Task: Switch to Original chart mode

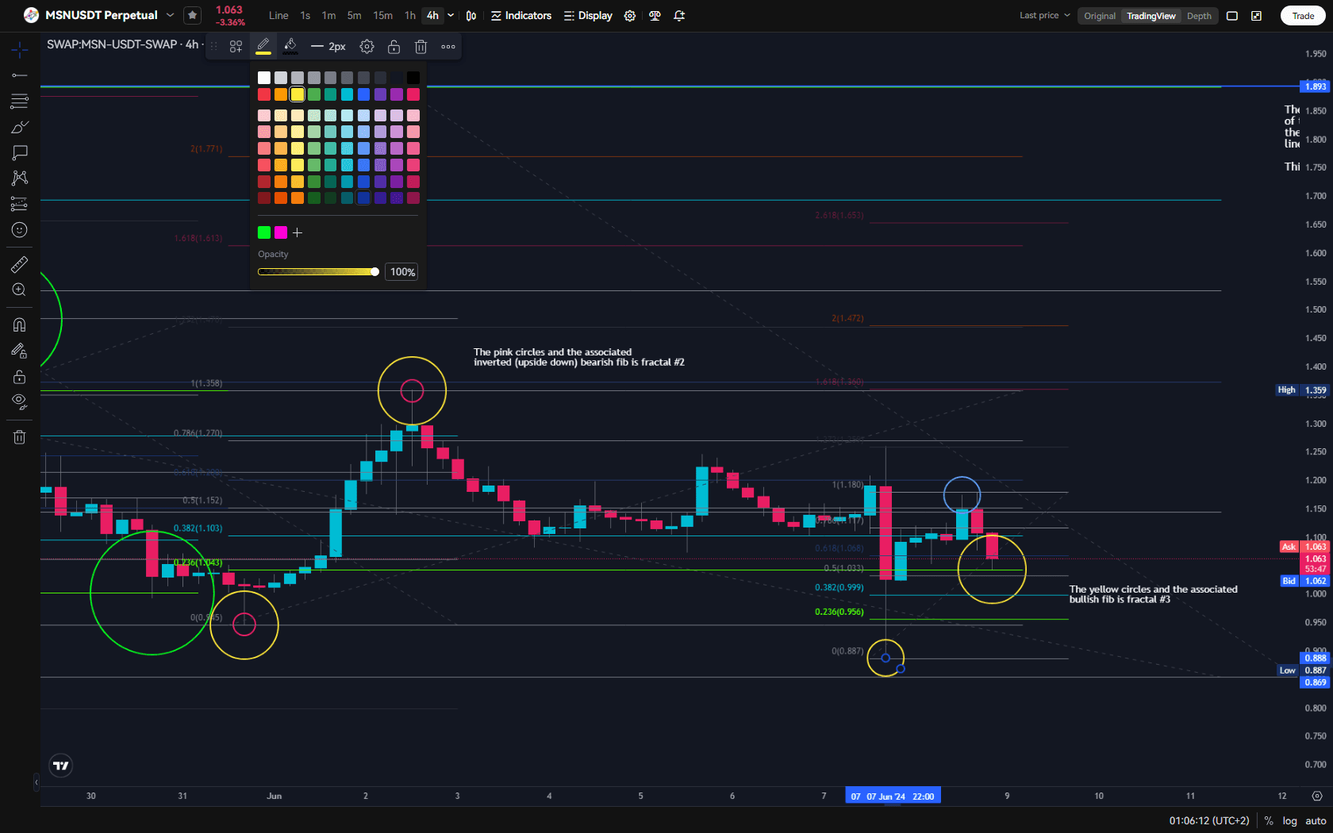Action: click(x=1100, y=16)
